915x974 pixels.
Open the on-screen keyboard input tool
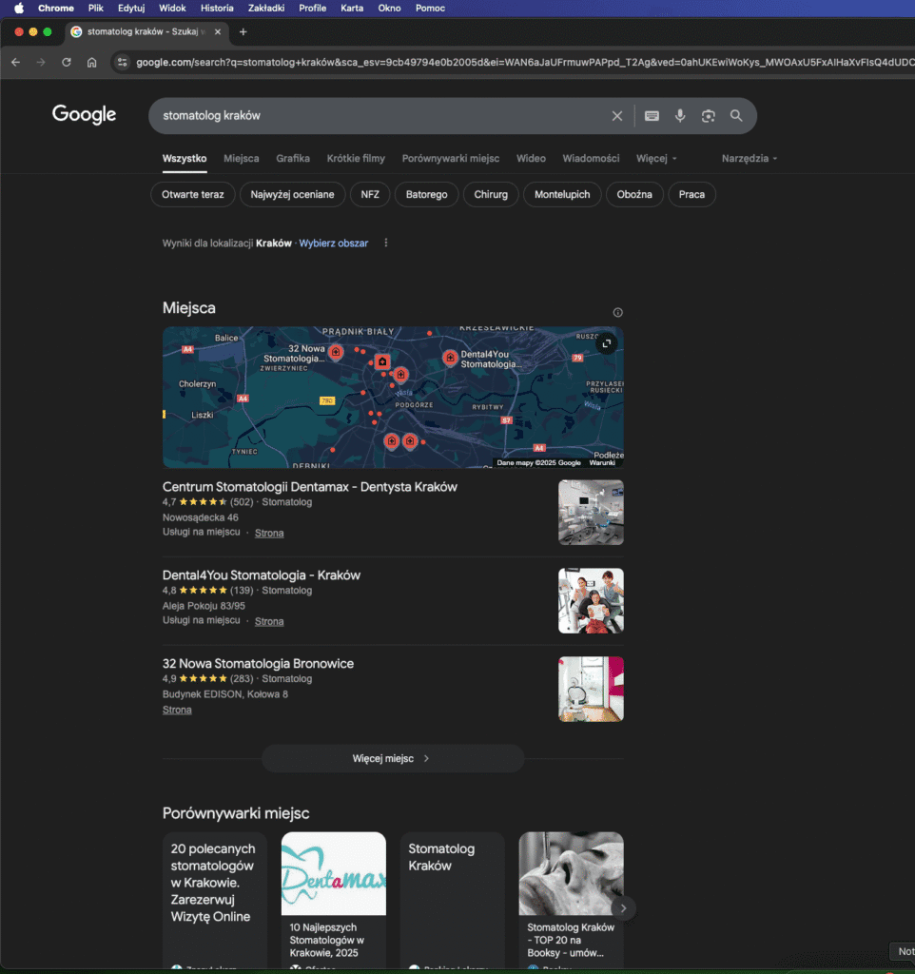[x=652, y=115]
